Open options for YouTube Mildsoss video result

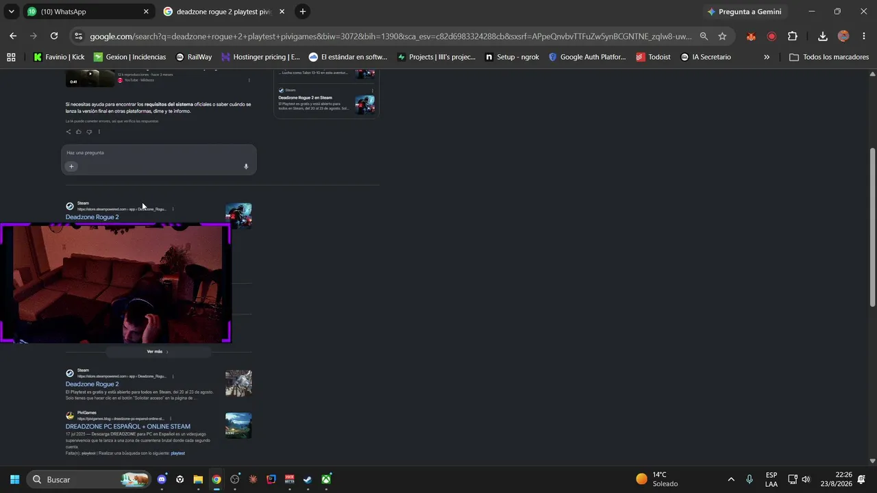click(x=249, y=80)
